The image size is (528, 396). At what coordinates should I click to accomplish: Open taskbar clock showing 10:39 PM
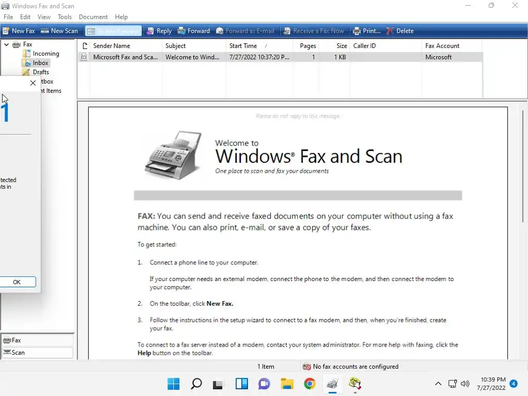491,384
